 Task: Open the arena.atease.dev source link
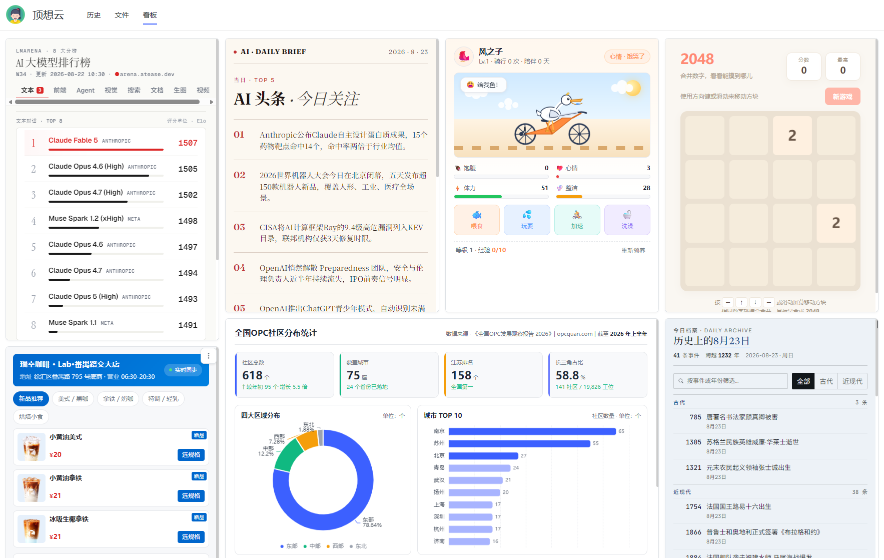point(147,74)
